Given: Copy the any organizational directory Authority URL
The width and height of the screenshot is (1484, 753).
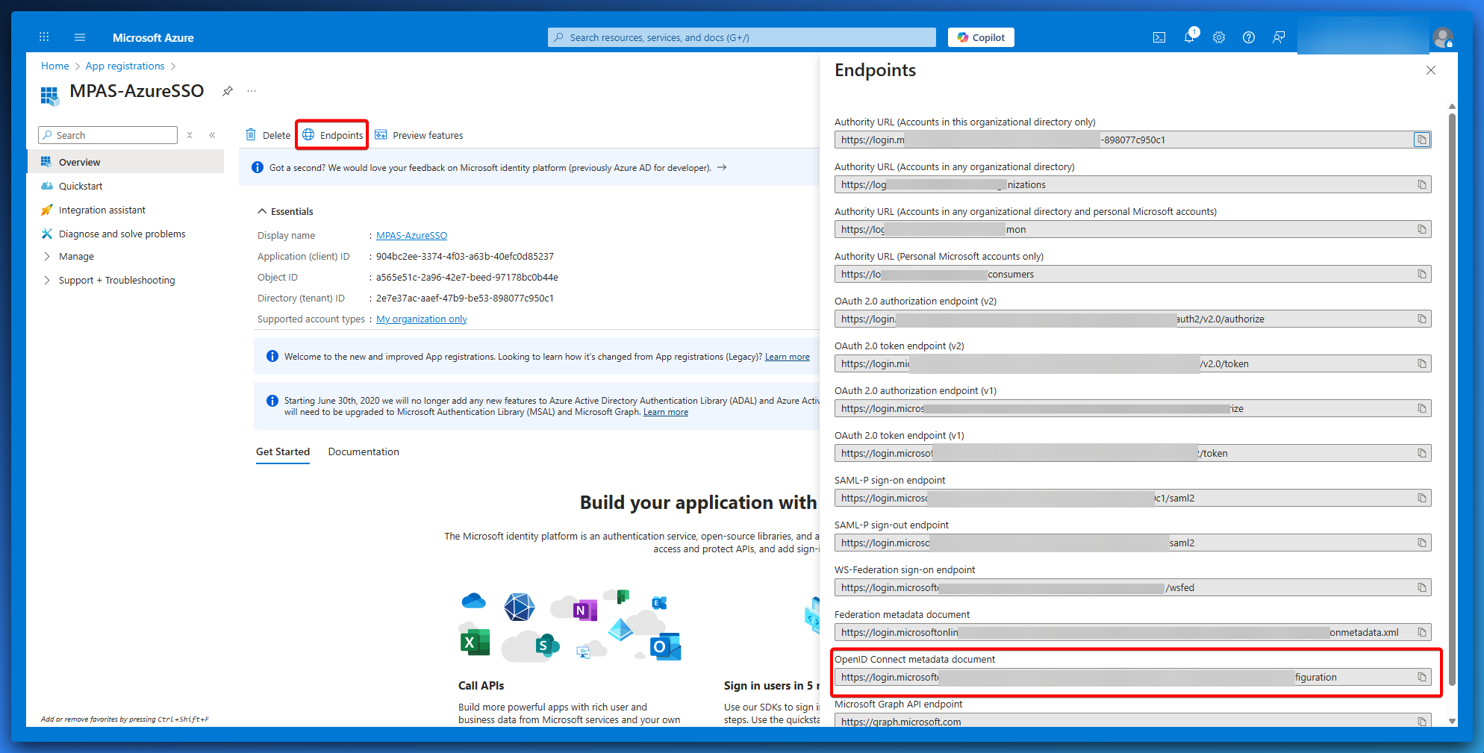Looking at the screenshot, I should point(1422,184).
